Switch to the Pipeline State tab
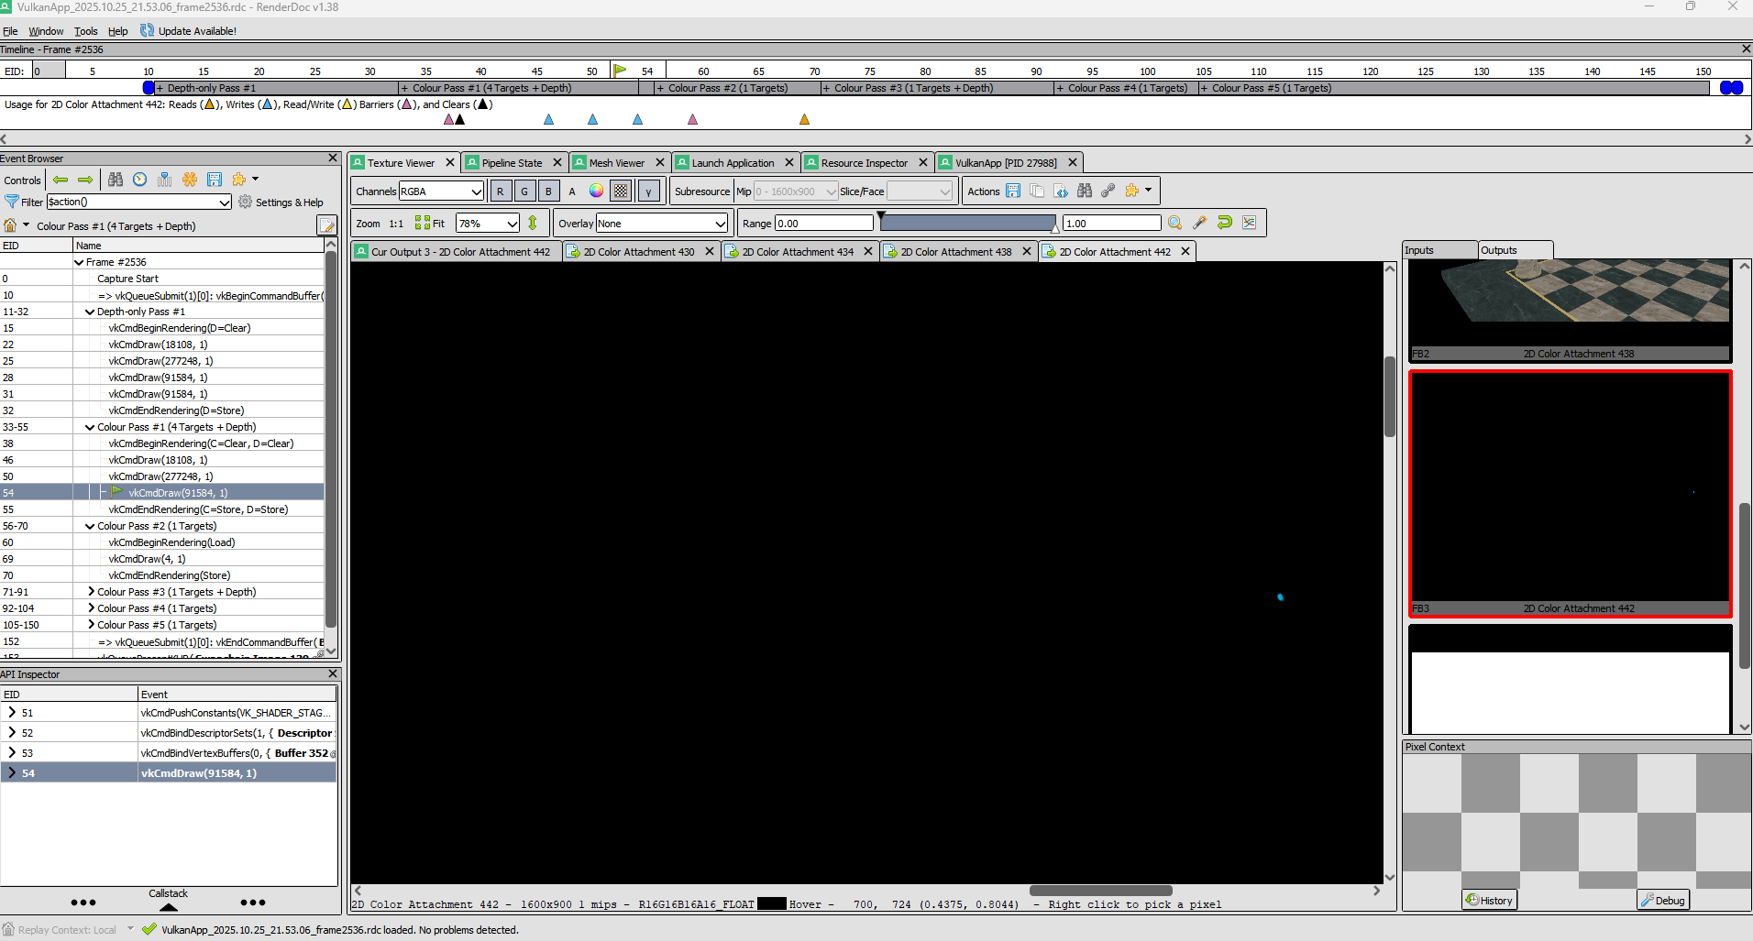 point(512,162)
